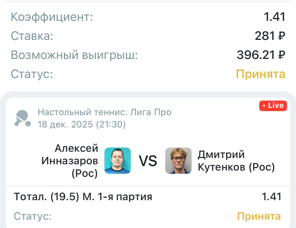Select player name Дмитрий Кутенков (Рос)
The image size is (296, 228).
tap(236, 161)
